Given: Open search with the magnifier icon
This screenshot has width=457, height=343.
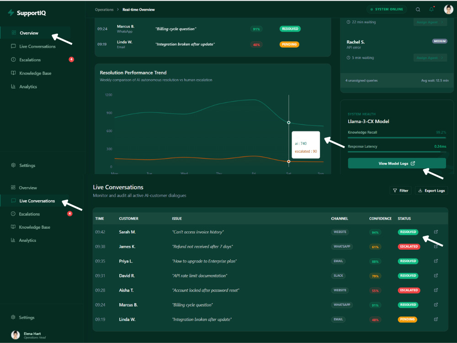Looking at the screenshot, I should tap(418, 9).
